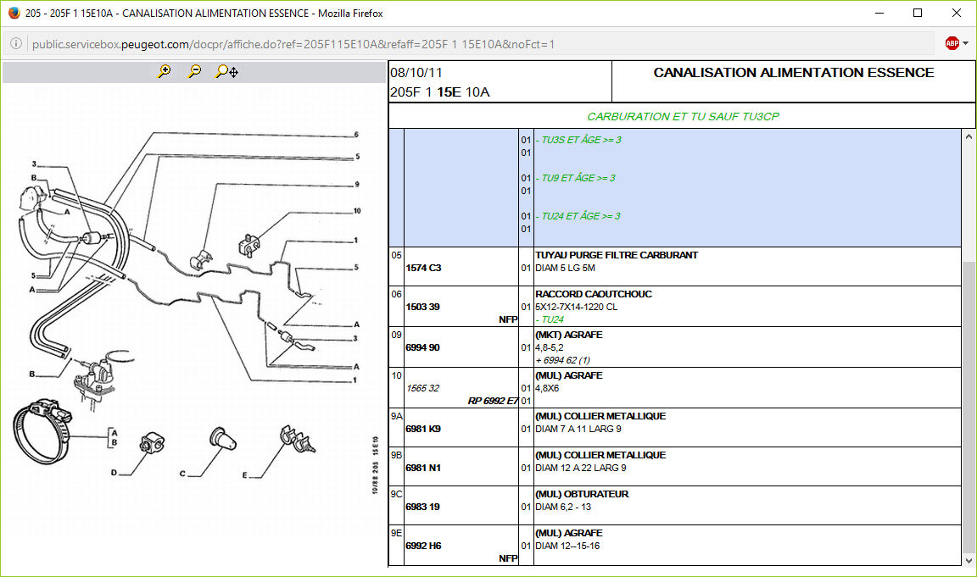Open the Adblock Plus extension icon
Screen dimensions: 977x577
[952, 43]
